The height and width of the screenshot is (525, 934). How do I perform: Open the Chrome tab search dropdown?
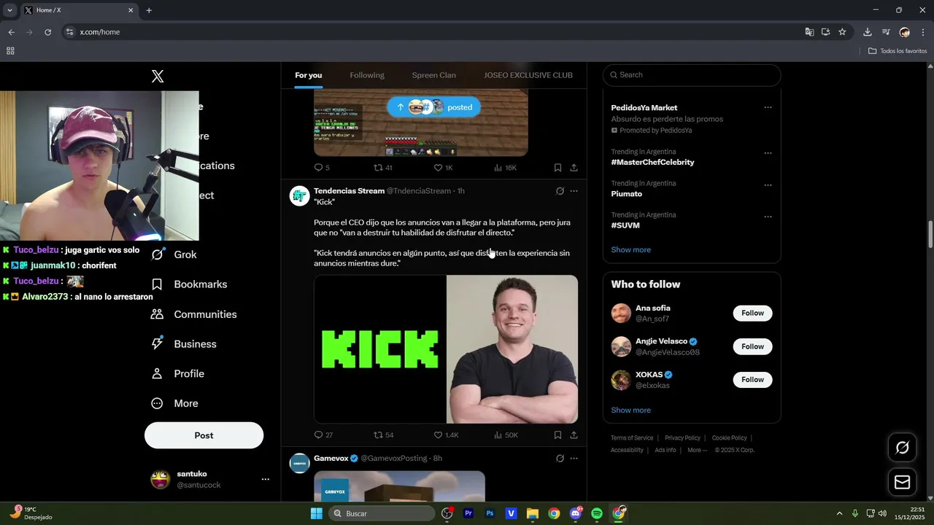tap(9, 10)
